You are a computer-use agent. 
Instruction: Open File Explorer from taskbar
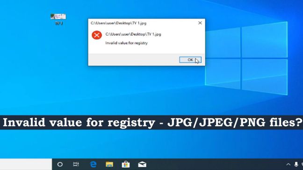[x=109, y=164]
